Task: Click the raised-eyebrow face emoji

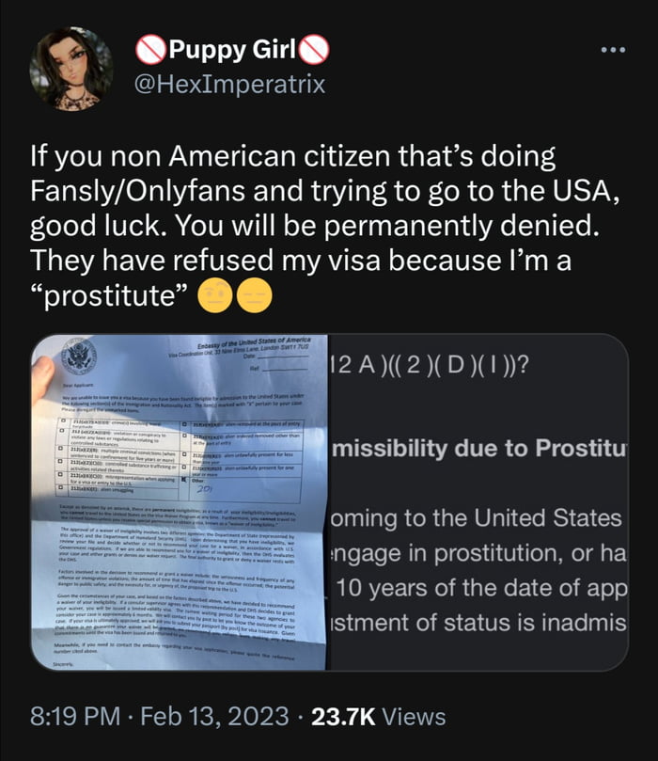Action: pos(213,298)
